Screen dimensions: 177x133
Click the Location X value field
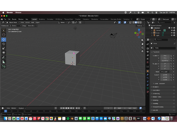click(x=165, y=56)
